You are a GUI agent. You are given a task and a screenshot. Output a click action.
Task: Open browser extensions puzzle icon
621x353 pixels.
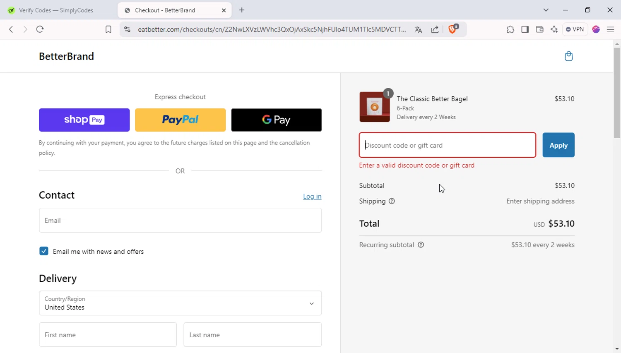coord(510,29)
